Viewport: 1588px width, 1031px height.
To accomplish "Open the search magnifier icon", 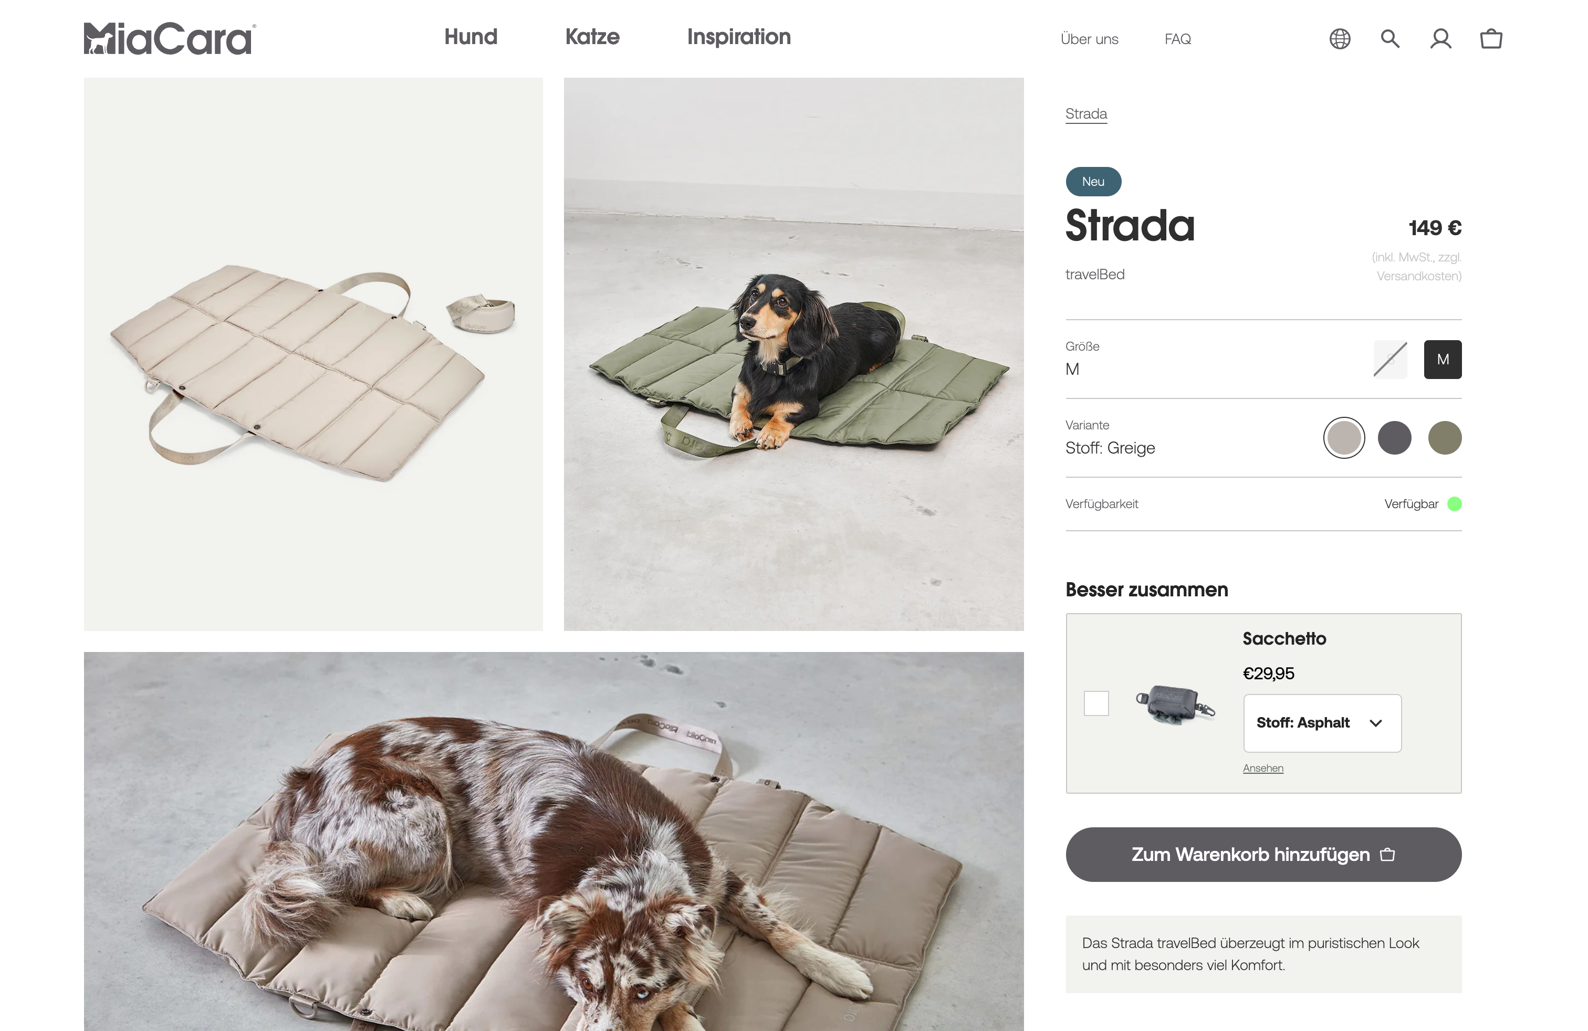I will pos(1390,39).
